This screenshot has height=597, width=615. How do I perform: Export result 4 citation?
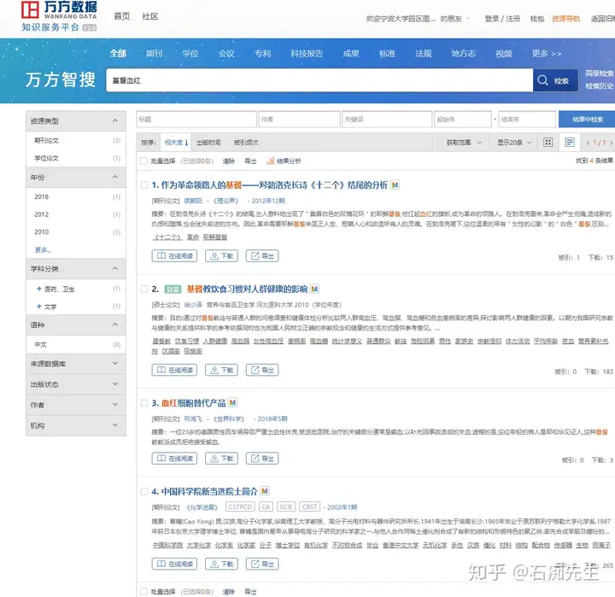click(262, 564)
